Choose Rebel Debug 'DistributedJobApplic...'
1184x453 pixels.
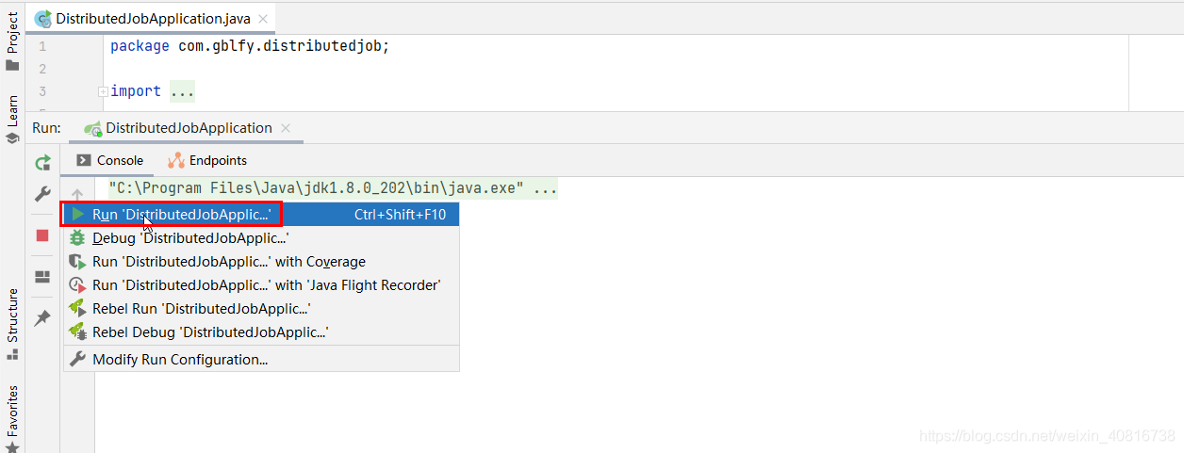tap(261, 332)
